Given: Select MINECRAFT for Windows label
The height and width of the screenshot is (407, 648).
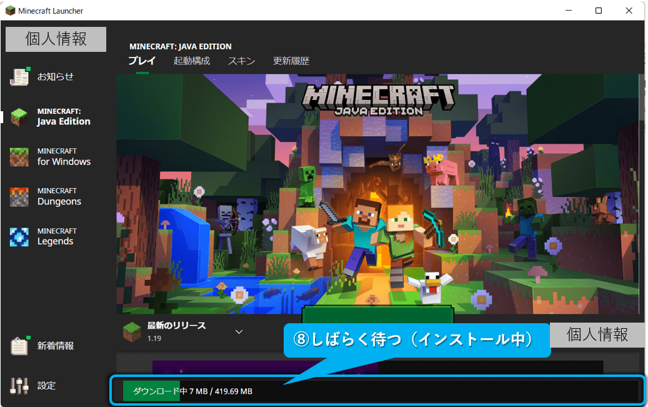Looking at the screenshot, I should [64, 157].
